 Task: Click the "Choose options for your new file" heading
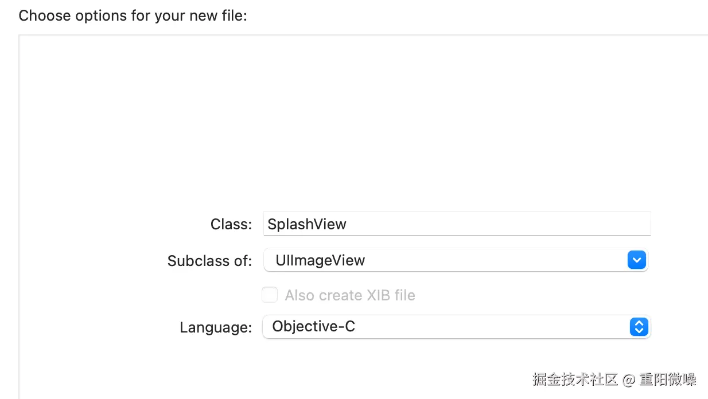coord(133,15)
